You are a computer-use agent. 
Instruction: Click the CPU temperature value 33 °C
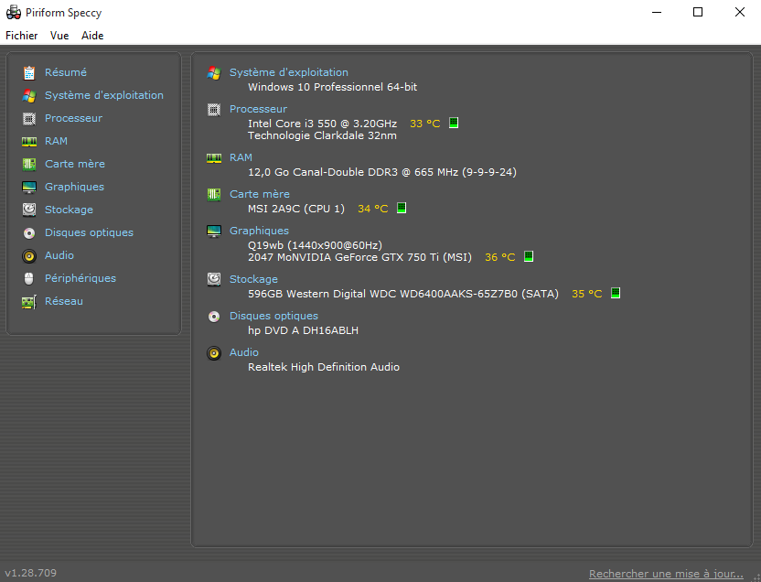[424, 124]
